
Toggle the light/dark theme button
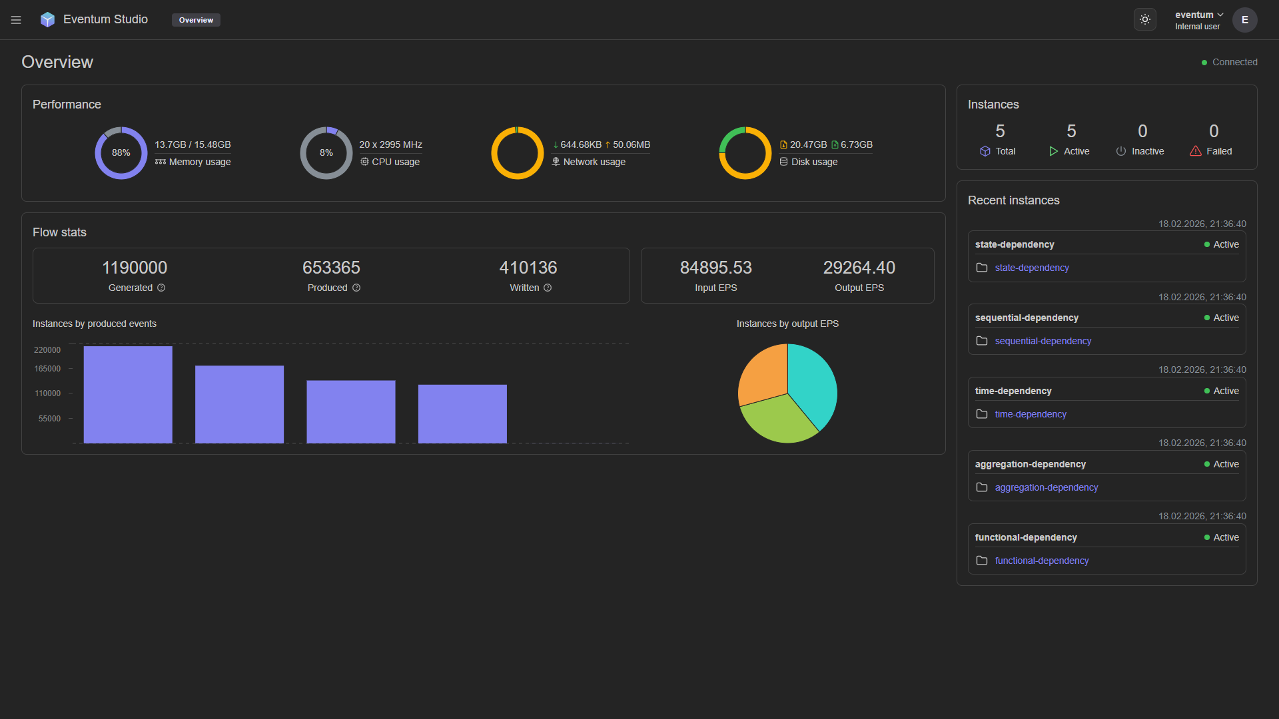tap(1144, 20)
